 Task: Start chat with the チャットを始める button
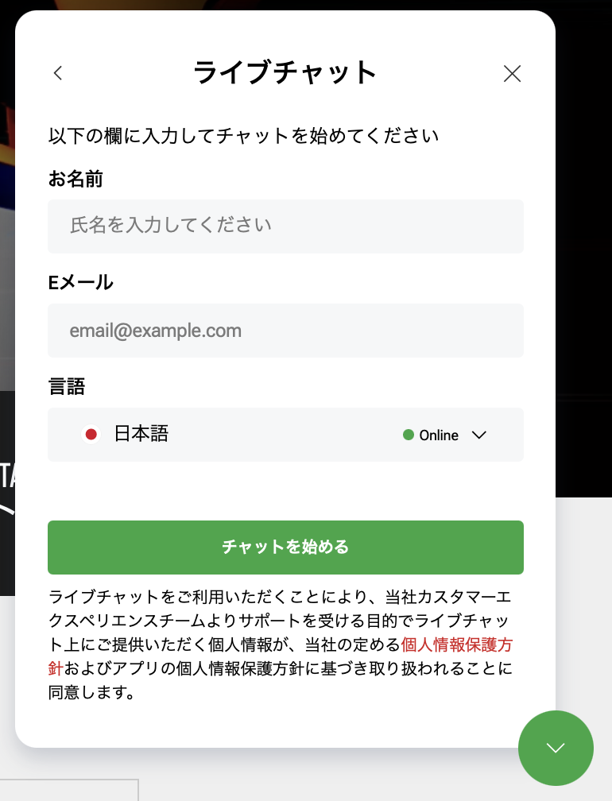(x=285, y=547)
